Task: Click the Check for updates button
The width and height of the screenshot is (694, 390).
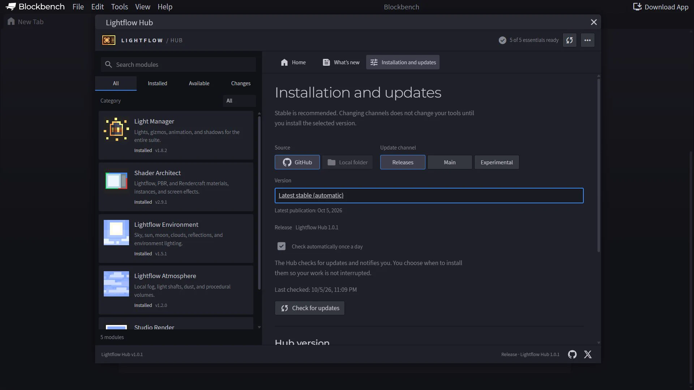Action: (x=310, y=308)
